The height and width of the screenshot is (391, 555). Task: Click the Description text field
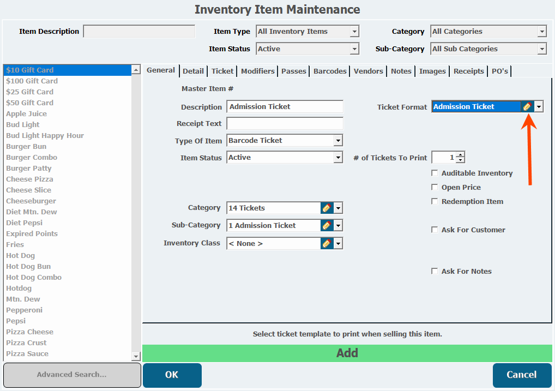285,106
